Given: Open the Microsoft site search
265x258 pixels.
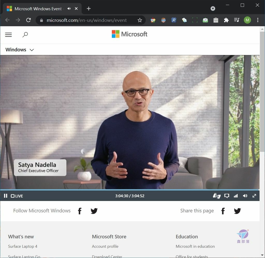Looking at the screenshot, I should tap(25, 35).
